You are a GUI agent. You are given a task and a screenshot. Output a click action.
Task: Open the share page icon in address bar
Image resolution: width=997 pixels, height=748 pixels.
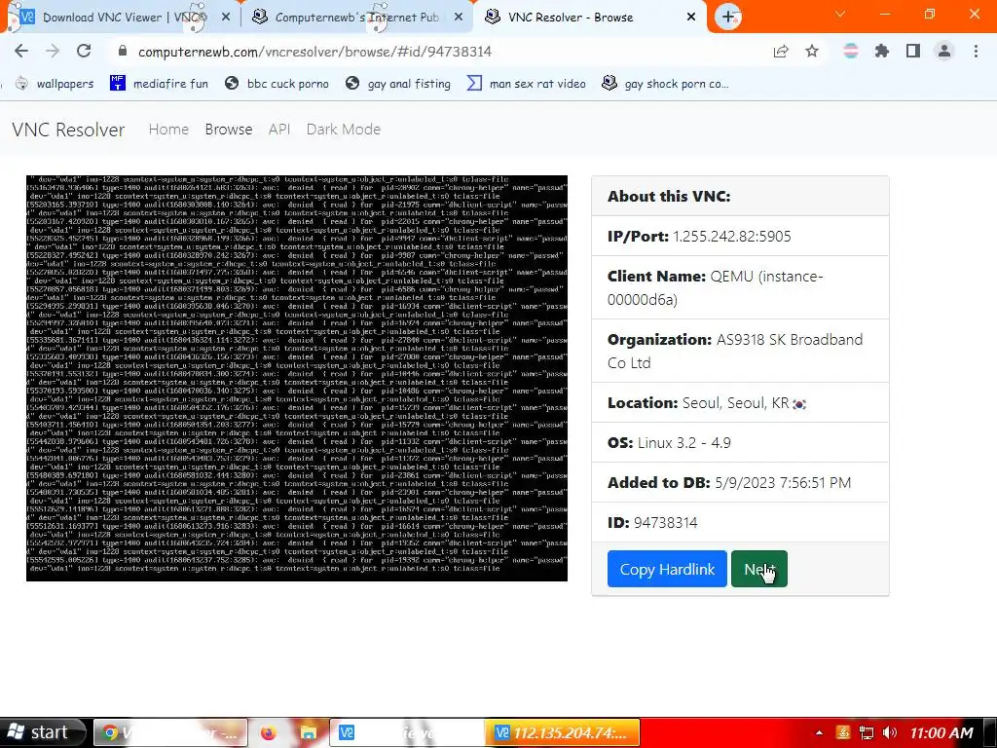[781, 52]
